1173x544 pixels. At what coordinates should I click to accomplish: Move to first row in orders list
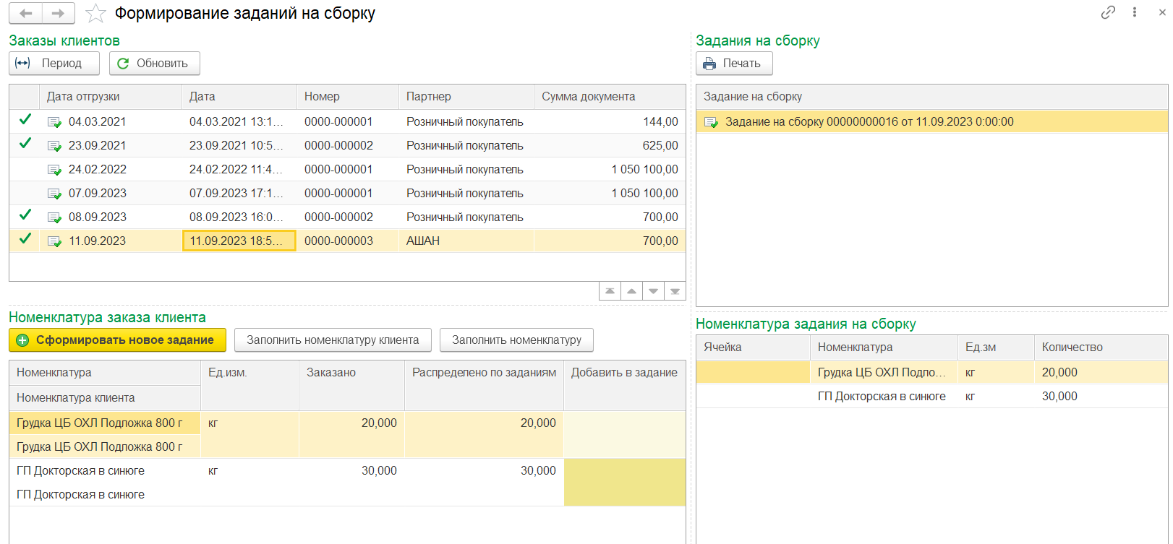pyautogui.click(x=610, y=291)
